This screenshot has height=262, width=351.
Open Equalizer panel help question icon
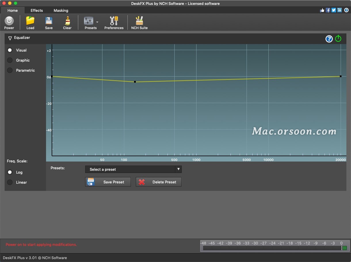coord(329,39)
